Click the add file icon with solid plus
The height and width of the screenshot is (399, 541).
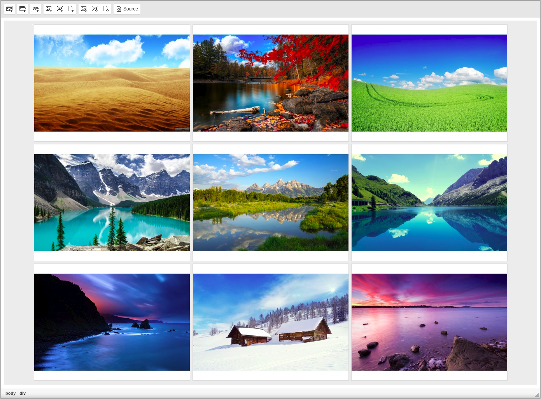(71, 9)
